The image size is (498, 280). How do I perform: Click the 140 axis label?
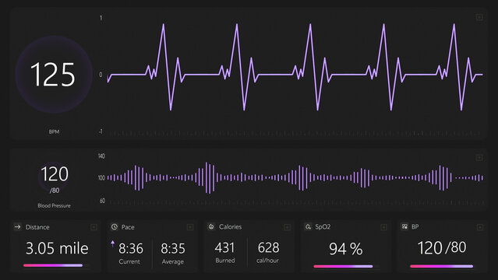click(101, 156)
